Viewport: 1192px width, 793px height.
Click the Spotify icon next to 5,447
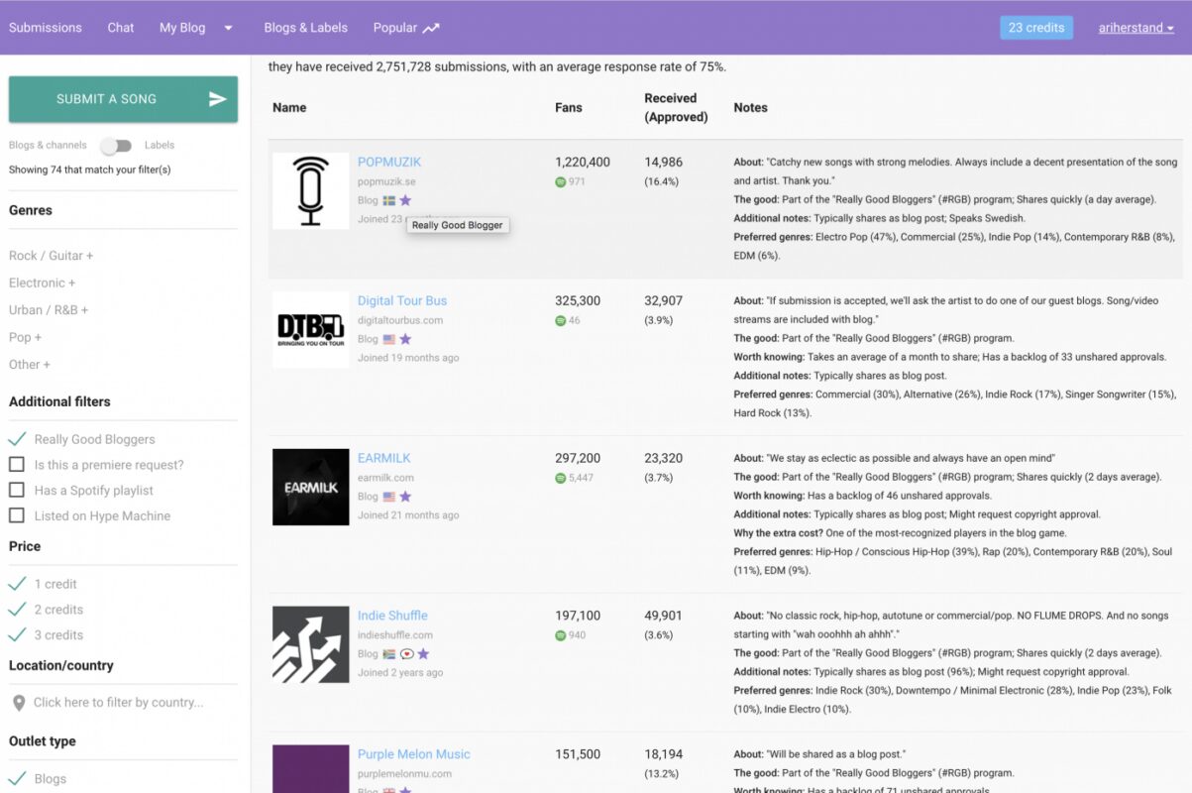pyautogui.click(x=561, y=478)
